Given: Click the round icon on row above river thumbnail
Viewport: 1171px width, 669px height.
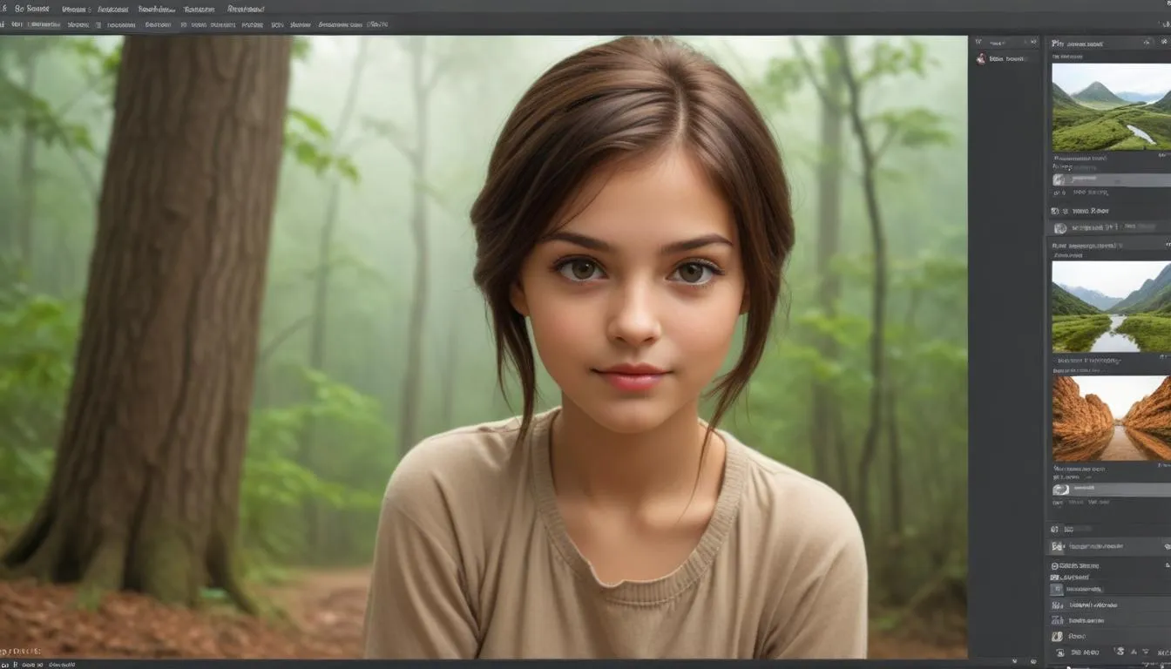Looking at the screenshot, I should click(x=1060, y=228).
